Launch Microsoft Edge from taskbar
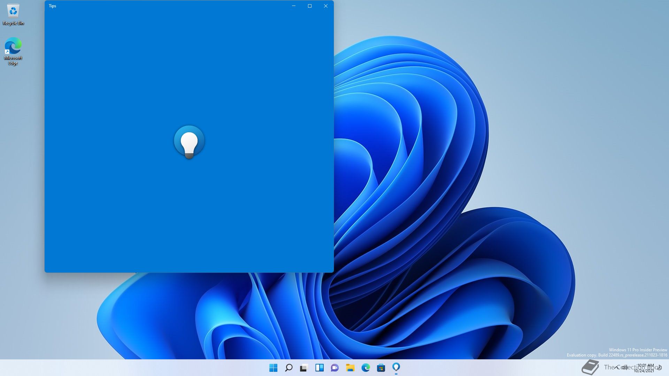The width and height of the screenshot is (669, 376). point(366,368)
